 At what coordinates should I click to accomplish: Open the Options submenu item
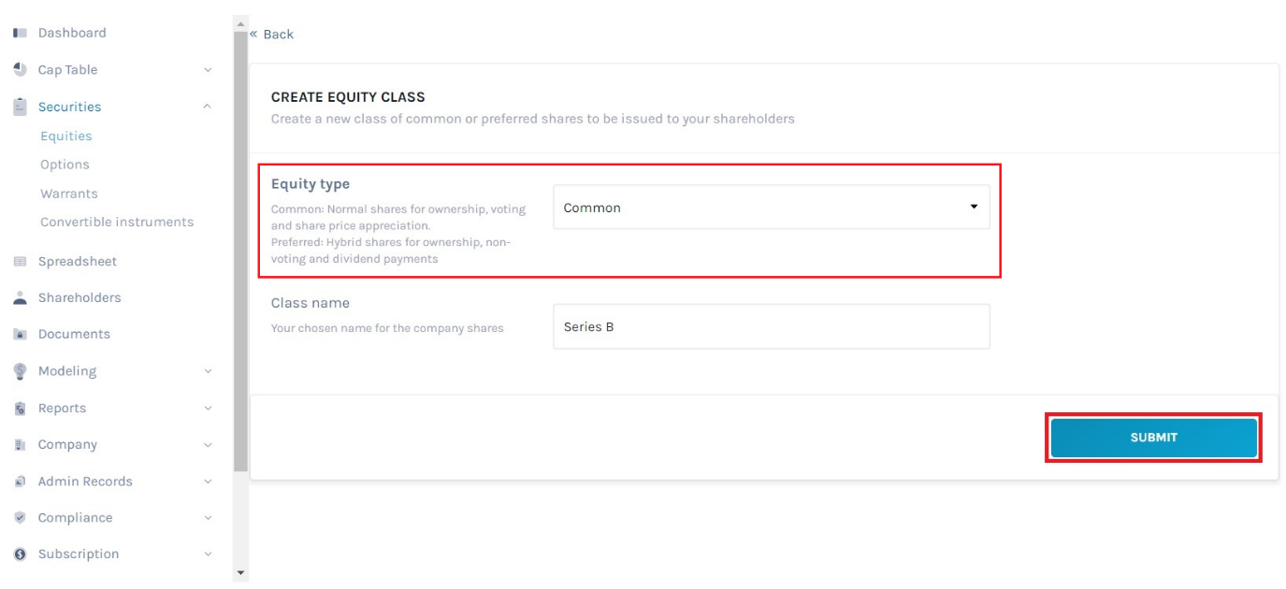pyautogui.click(x=65, y=165)
